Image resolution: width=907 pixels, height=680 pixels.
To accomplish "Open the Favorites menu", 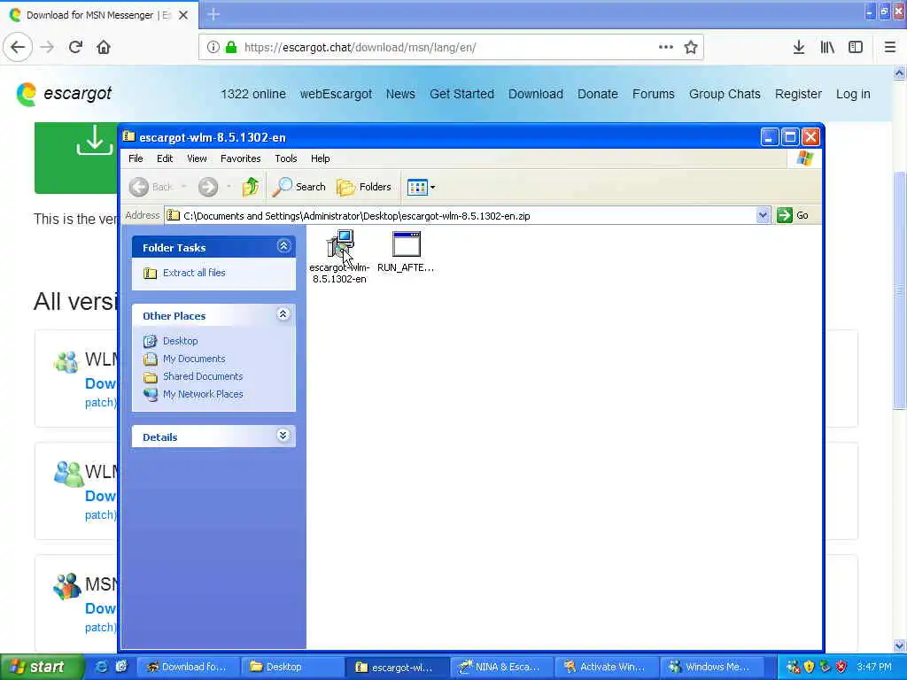I will click(241, 158).
